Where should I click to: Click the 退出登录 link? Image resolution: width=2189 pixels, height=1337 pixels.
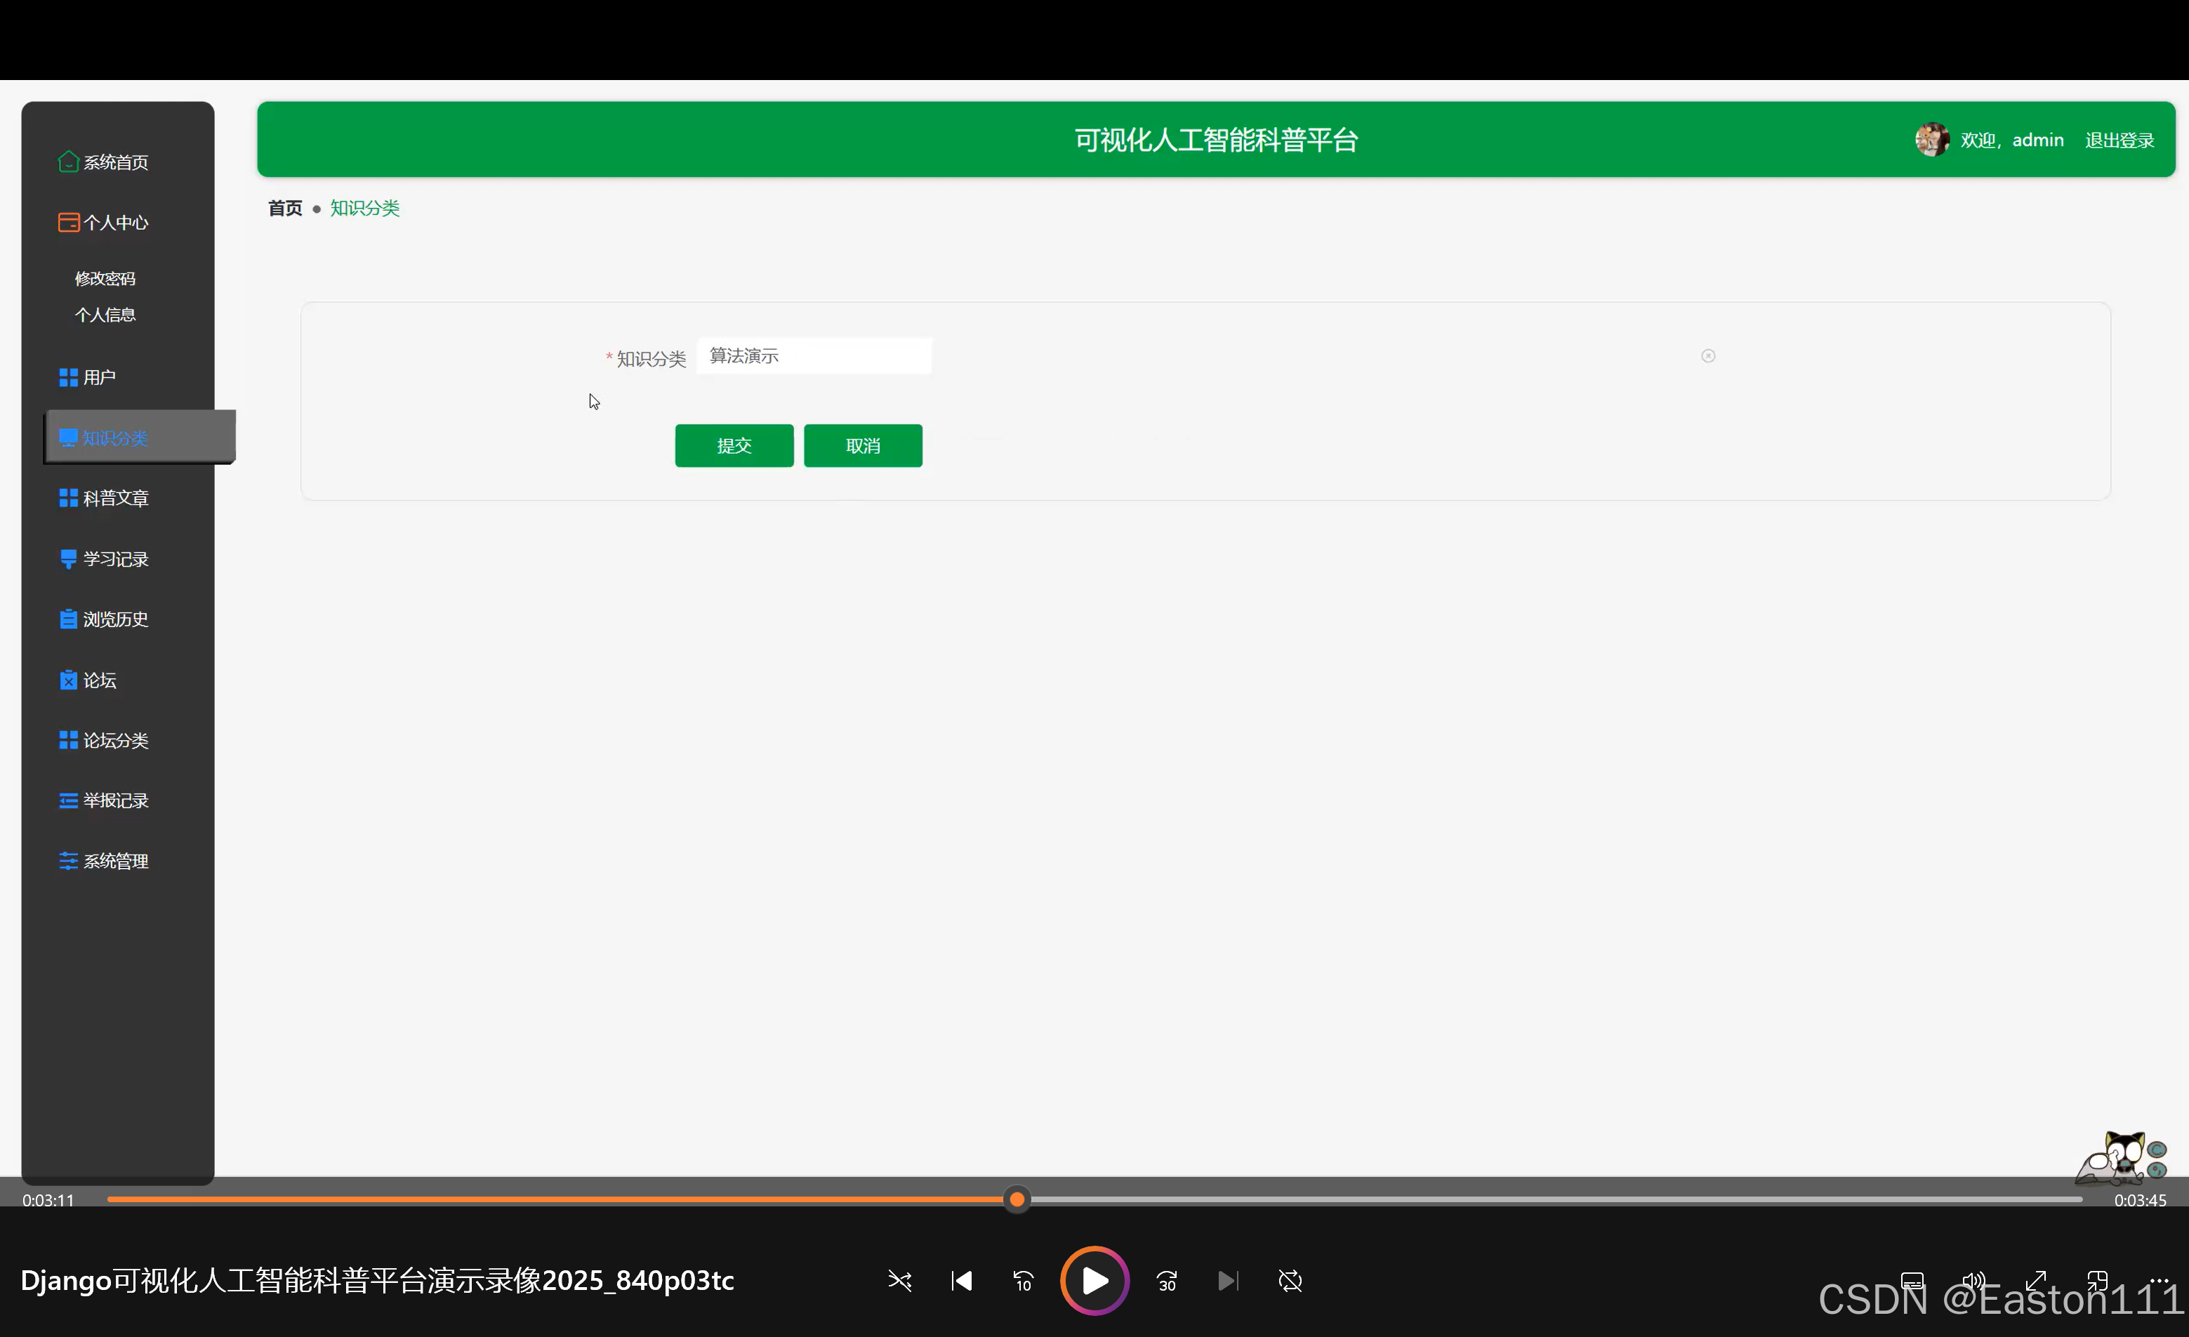point(2119,140)
